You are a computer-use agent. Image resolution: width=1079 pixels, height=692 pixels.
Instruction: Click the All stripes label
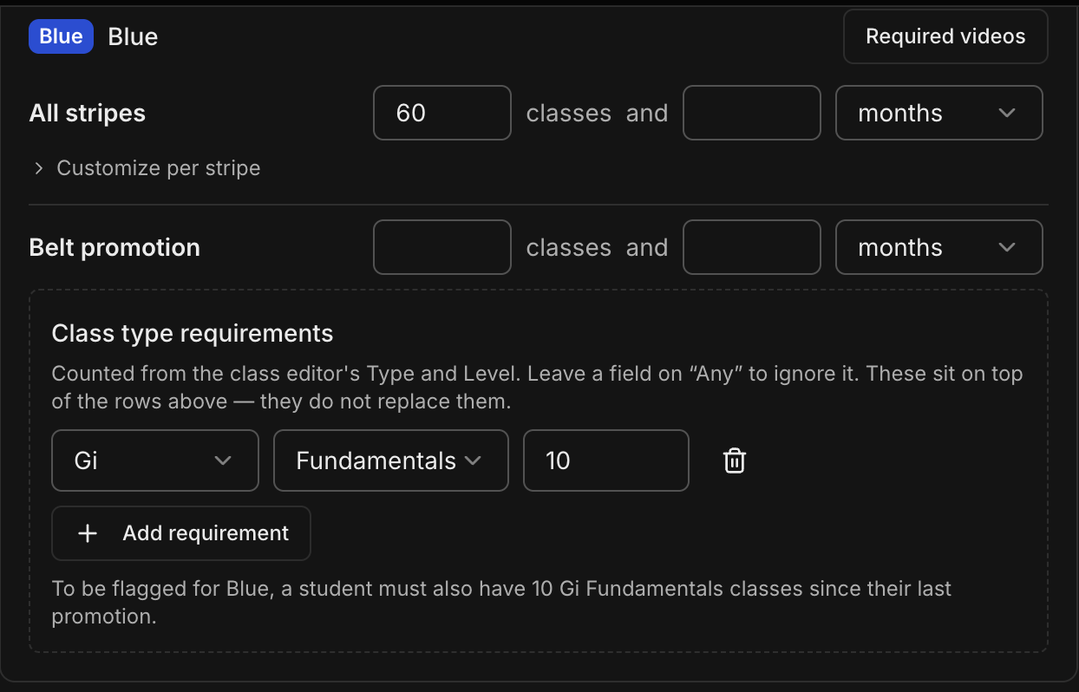coord(88,113)
